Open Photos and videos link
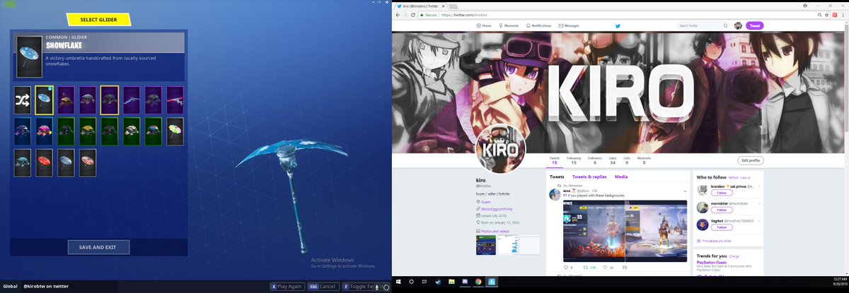 496,231
